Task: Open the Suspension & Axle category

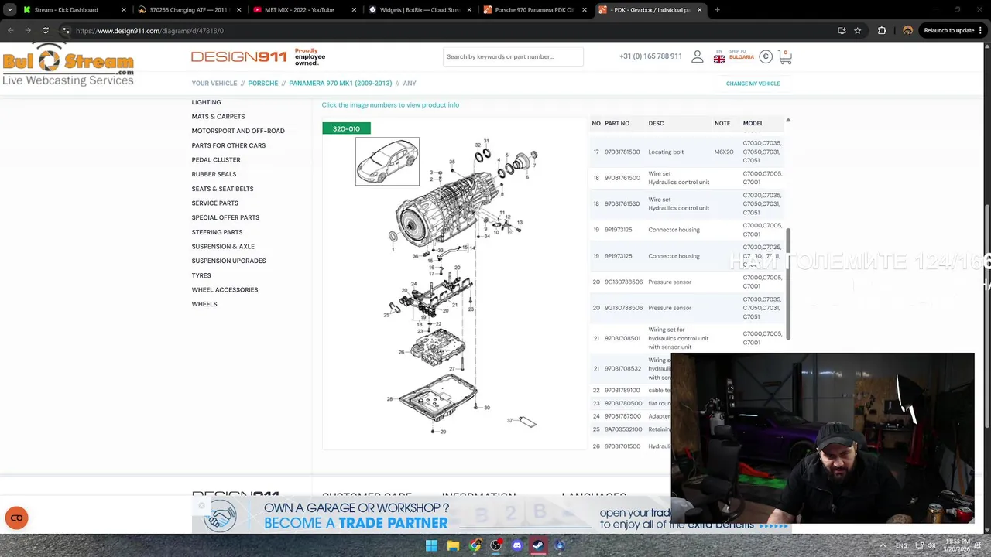Action: click(x=223, y=247)
